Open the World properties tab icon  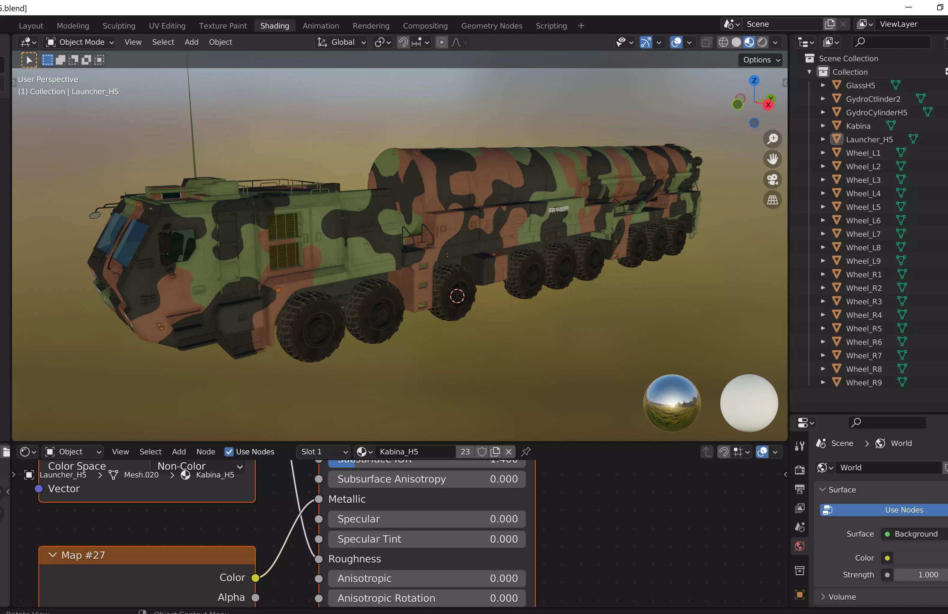click(799, 546)
